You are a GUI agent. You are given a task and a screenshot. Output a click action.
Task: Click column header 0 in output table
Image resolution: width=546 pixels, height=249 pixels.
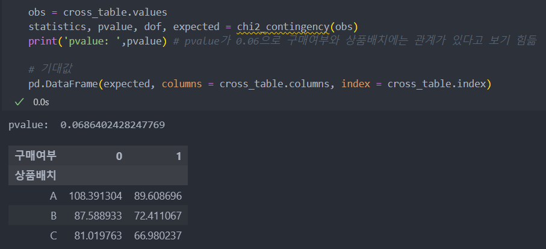(x=119, y=156)
